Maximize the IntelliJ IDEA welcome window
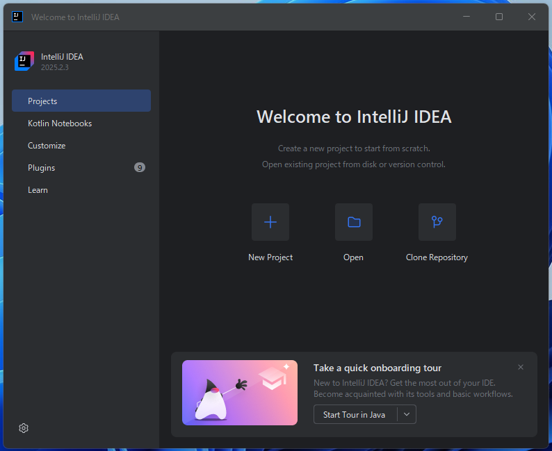The image size is (552, 451). (x=499, y=17)
